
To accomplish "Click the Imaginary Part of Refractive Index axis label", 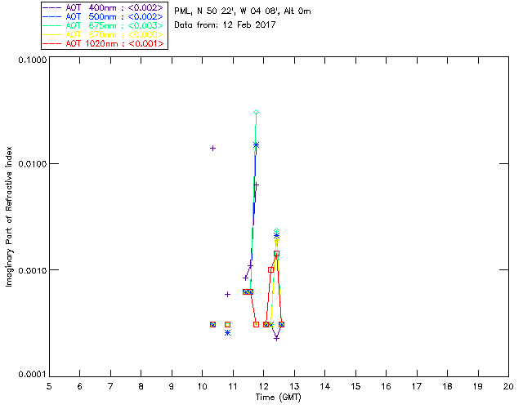I will pyautogui.click(x=9, y=216).
